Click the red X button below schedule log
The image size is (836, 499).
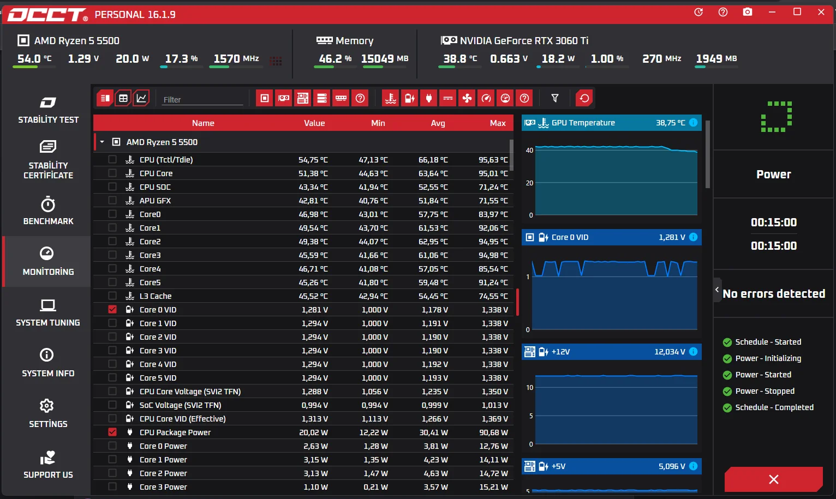773,479
